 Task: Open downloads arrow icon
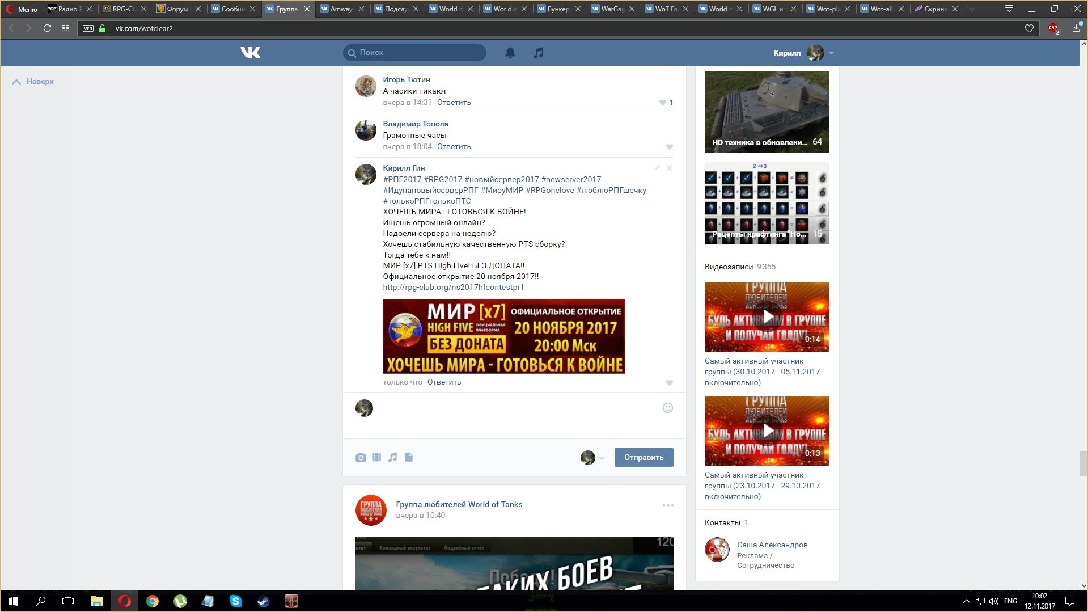[1076, 28]
